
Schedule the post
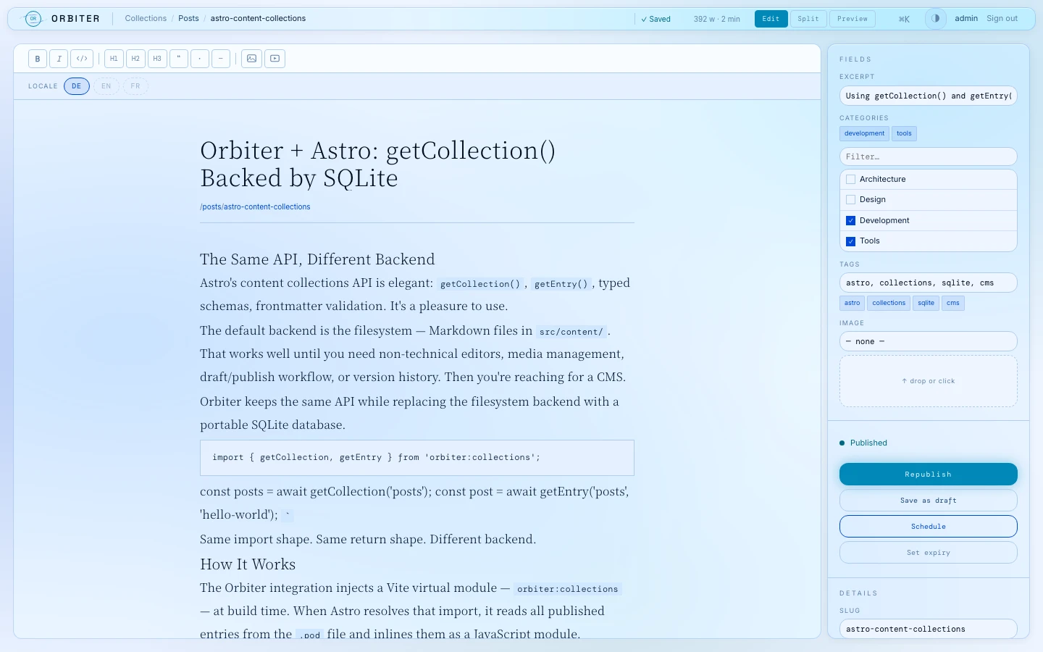(x=929, y=526)
